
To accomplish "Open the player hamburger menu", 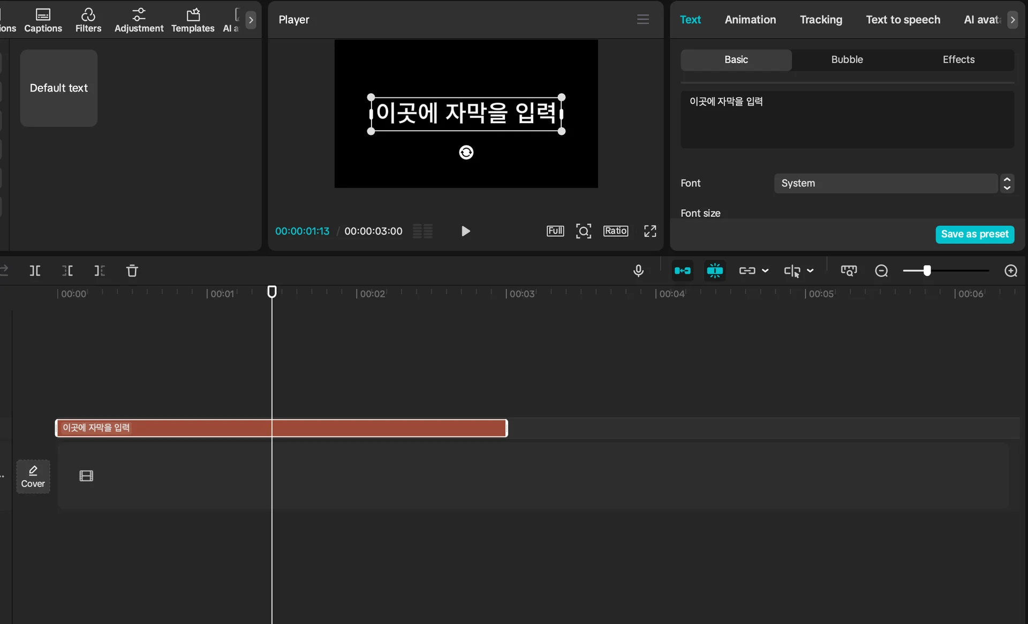I will click(x=643, y=19).
